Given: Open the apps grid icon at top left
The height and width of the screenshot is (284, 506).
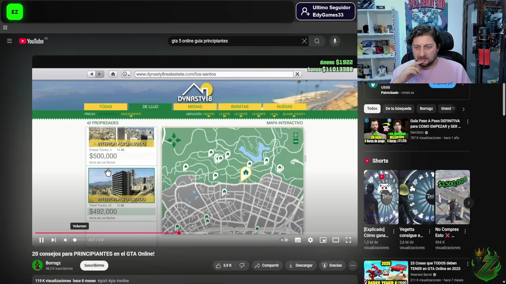Looking at the screenshot, I should (5, 28).
